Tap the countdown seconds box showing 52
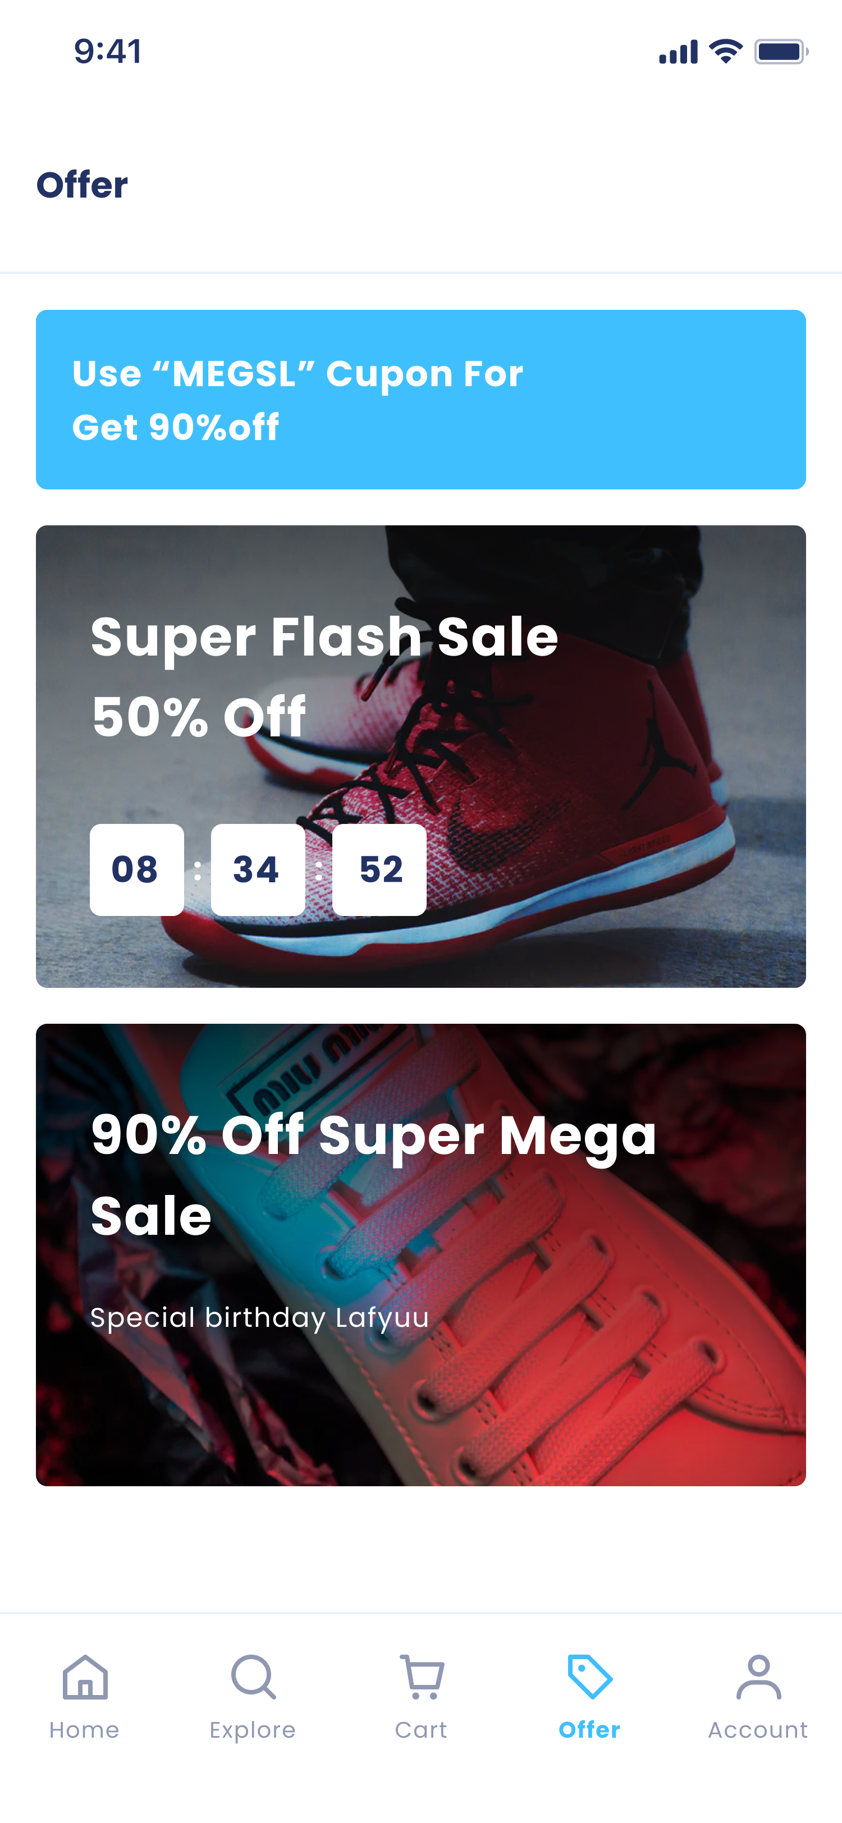Viewport: 842px width, 1823px height. (379, 869)
